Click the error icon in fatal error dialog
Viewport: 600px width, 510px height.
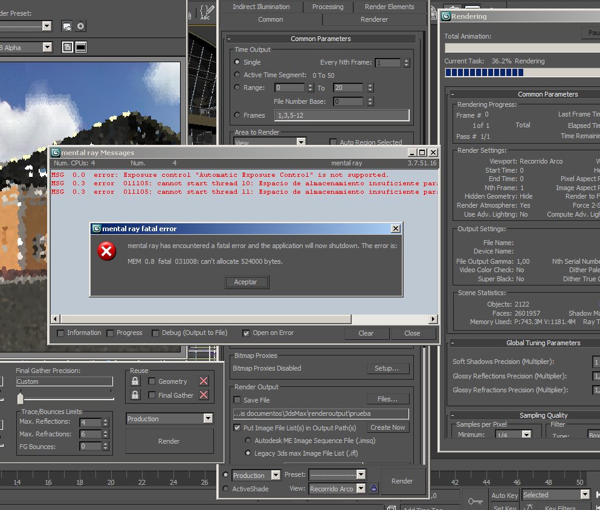click(x=107, y=251)
